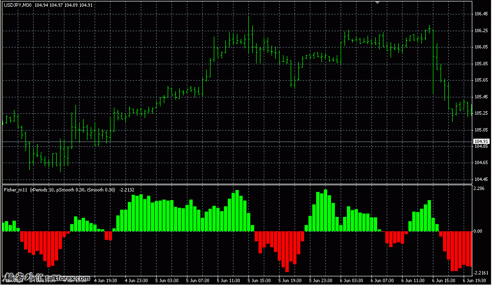Click the 2.286 indicator scale maximum
Viewport: 492px width, 285px height.
[x=480, y=189]
